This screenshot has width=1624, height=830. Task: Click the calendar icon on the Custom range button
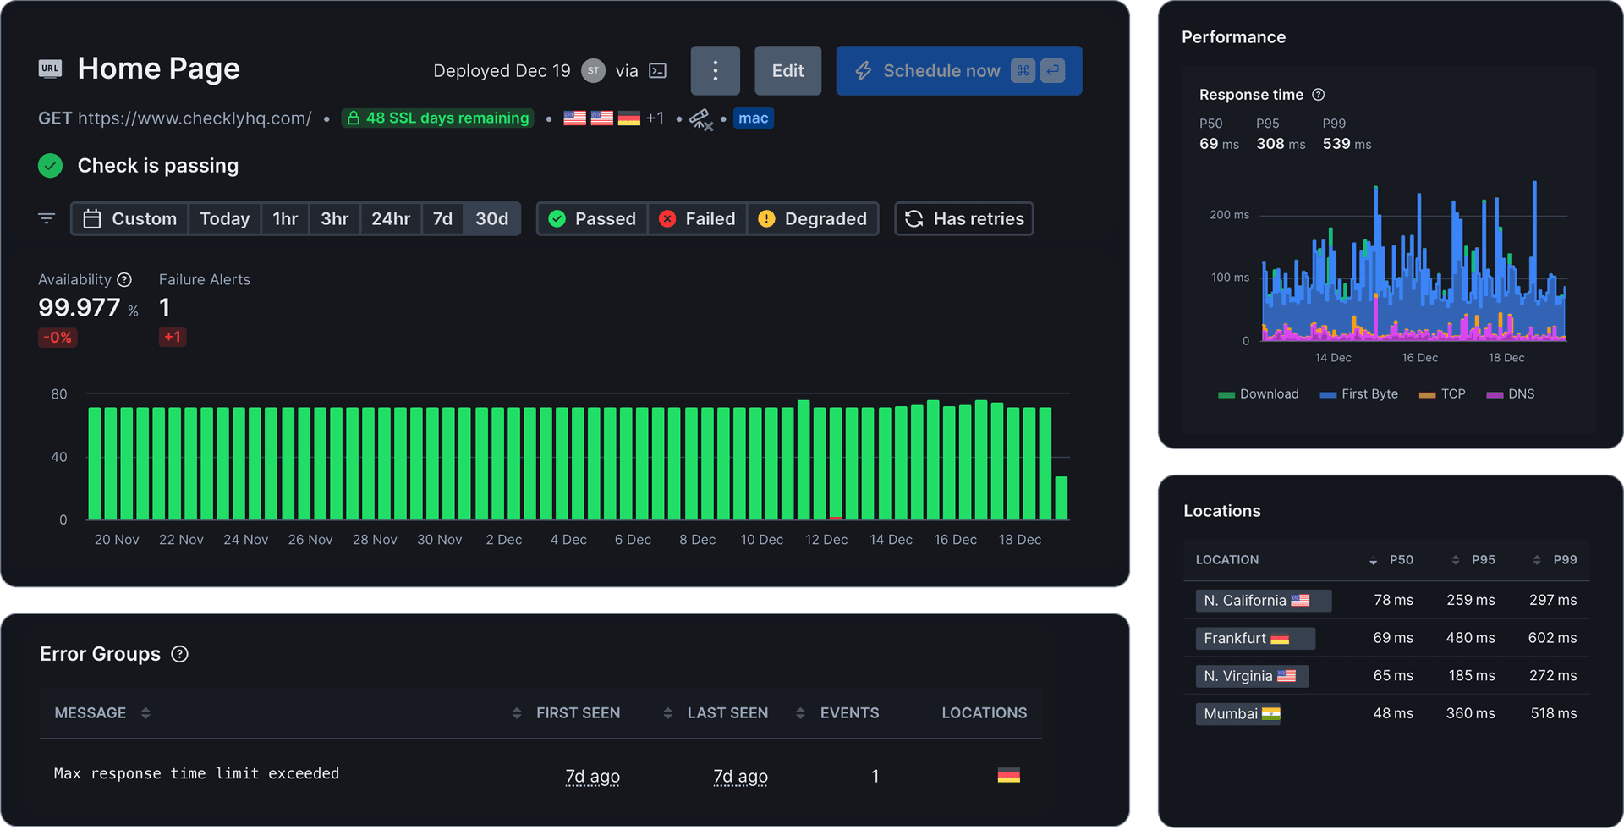pos(93,218)
